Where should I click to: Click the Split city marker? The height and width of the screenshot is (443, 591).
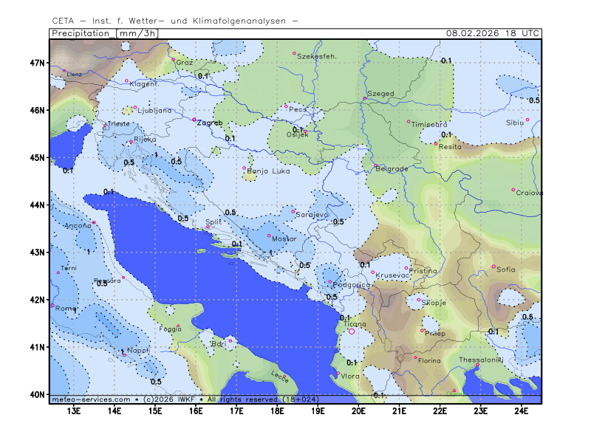click(208, 227)
